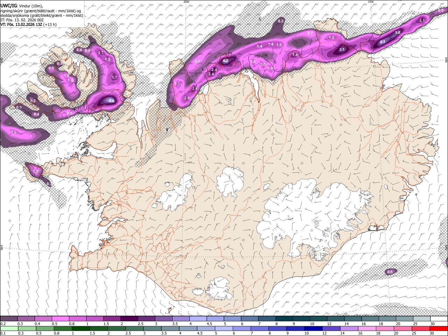
Task: Click the 1.7 value in the Westfjords
Action: click(x=114, y=78)
